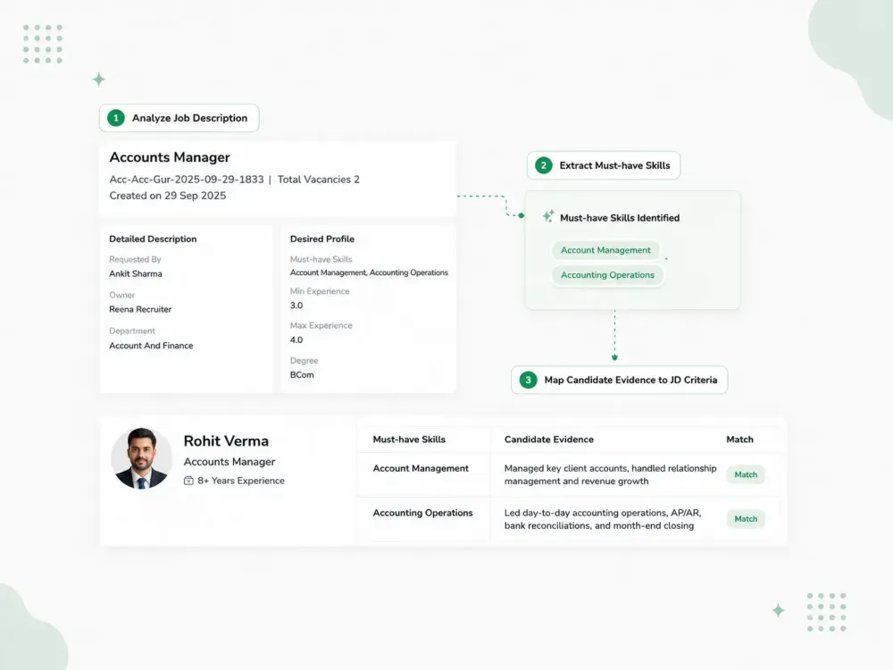This screenshot has width=893, height=670.
Task: Click the Candidate Evidence column header
Action: [549, 440]
